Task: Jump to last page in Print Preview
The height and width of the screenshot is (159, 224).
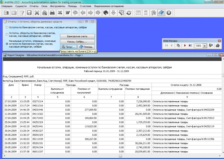Action: (x=190, y=46)
